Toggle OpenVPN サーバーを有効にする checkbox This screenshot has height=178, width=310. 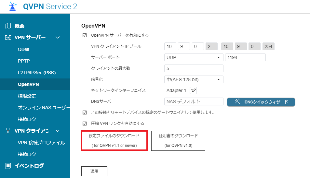pos(85,35)
